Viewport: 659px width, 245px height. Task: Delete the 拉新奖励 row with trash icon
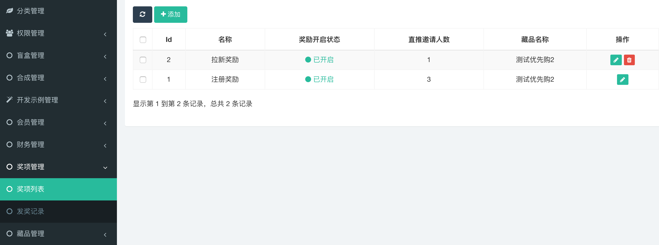[629, 60]
